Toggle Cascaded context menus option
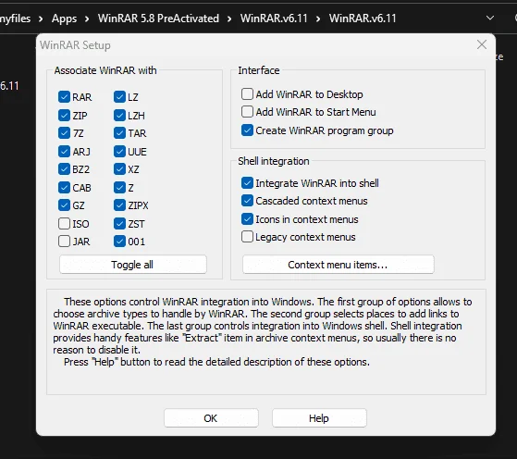Viewport: 517px width, 459px height. point(247,201)
